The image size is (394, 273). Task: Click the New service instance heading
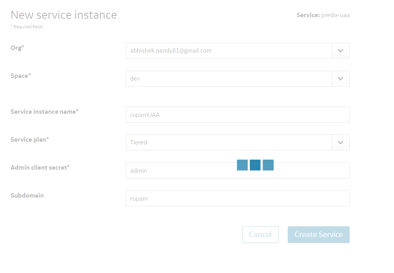coord(64,15)
